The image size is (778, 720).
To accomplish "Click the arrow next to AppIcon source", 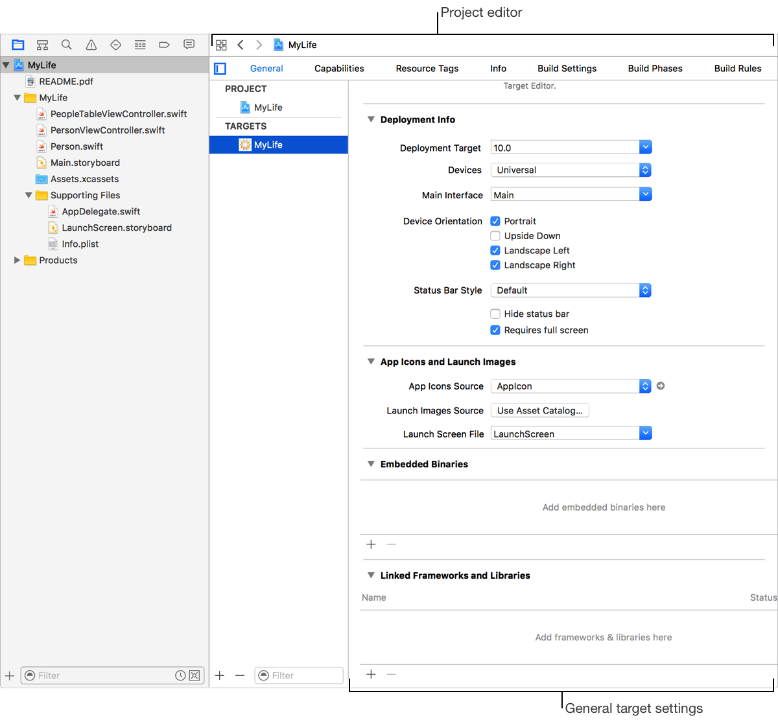I will 661,386.
